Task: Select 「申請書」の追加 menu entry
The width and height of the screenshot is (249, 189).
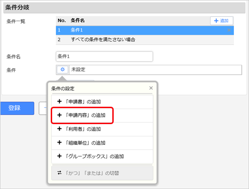Action: 102,102
